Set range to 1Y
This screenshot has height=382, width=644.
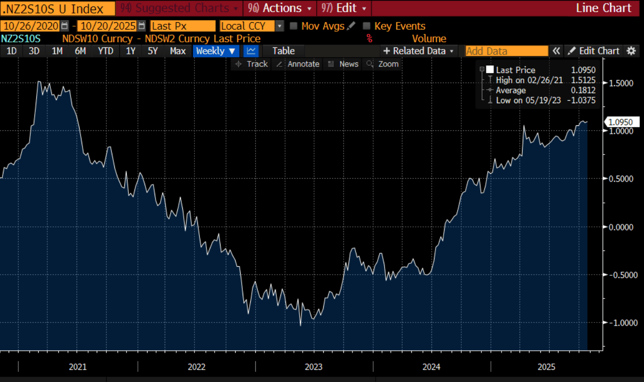(x=130, y=51)
